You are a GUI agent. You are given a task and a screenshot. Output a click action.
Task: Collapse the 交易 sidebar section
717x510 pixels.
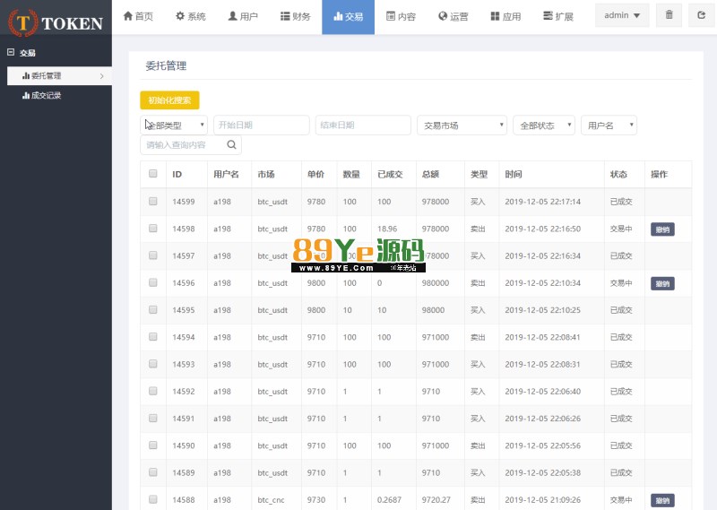(x=11, y=53)
